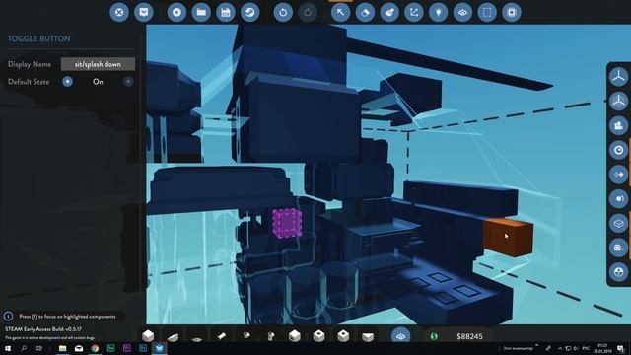Image resolution: width=631 pixels, height=355 pixels.
Task: Create a new vehicle with the plus icon
Action: point(176,12)
